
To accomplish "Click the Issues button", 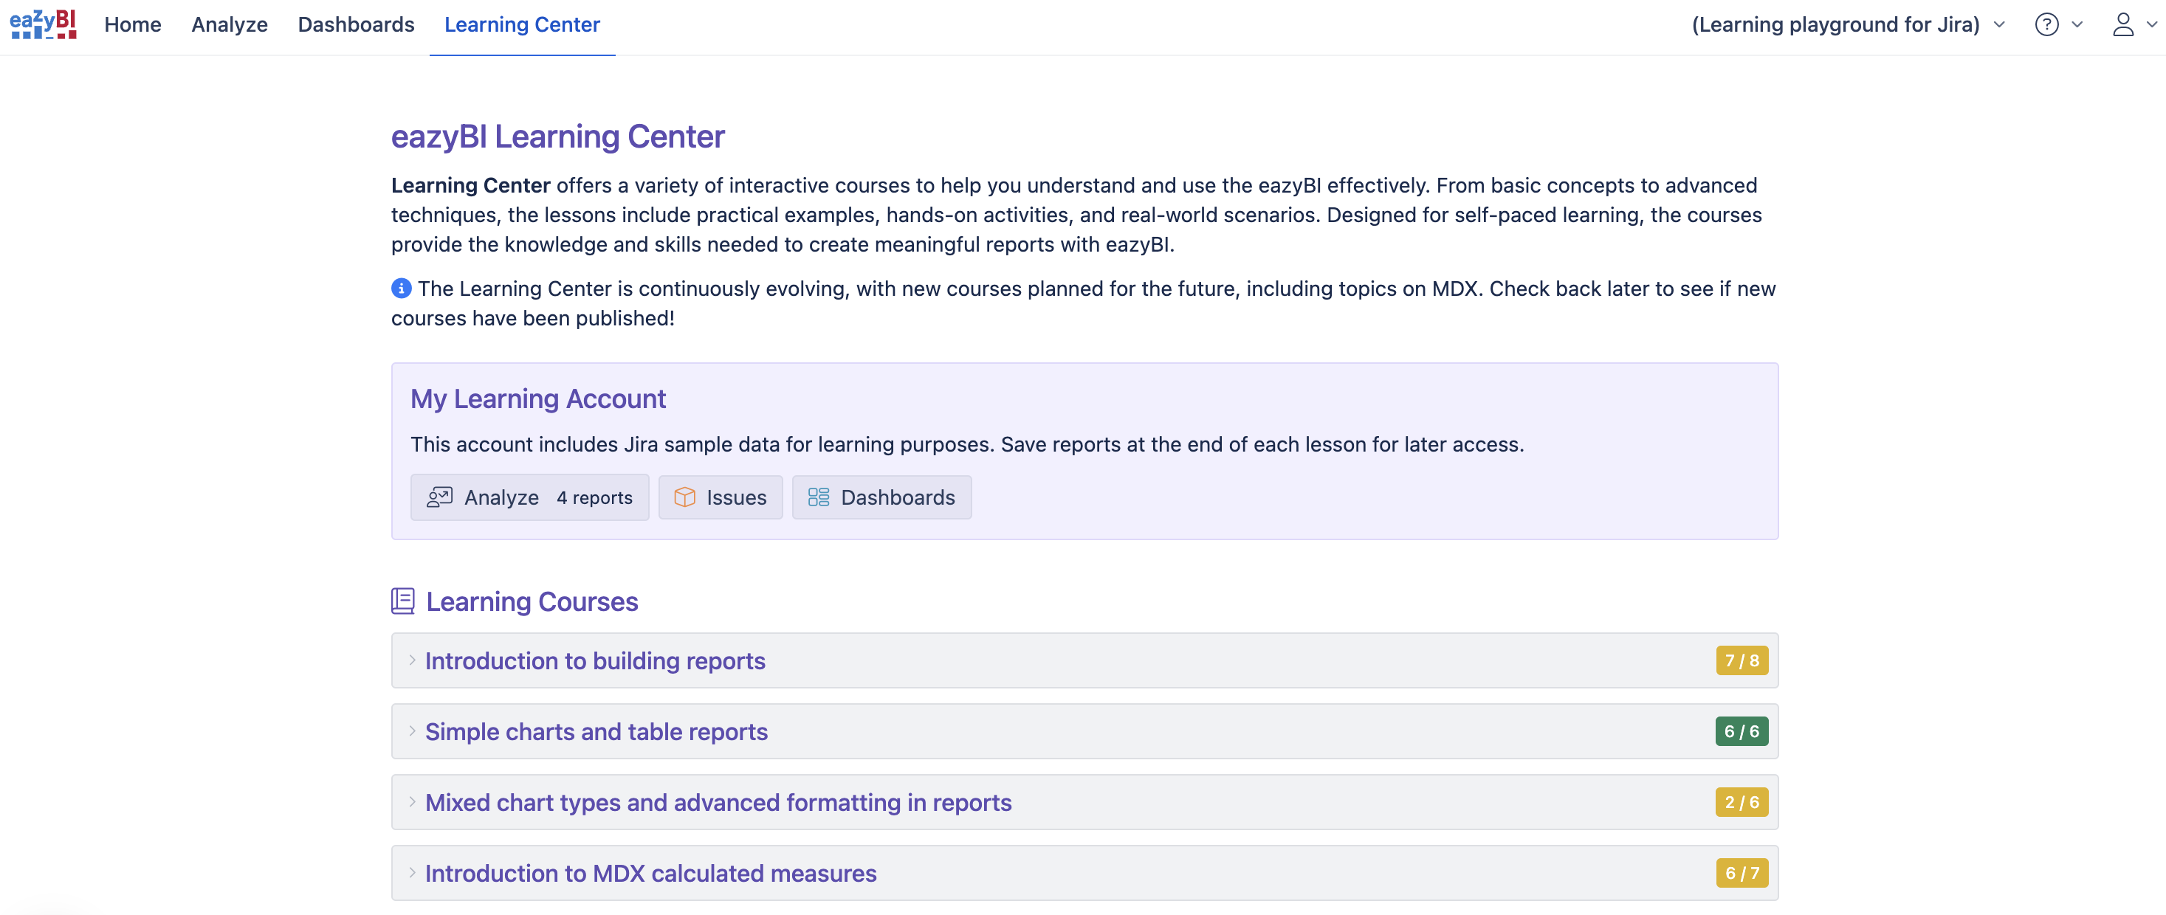I will [x=721, y=497].
